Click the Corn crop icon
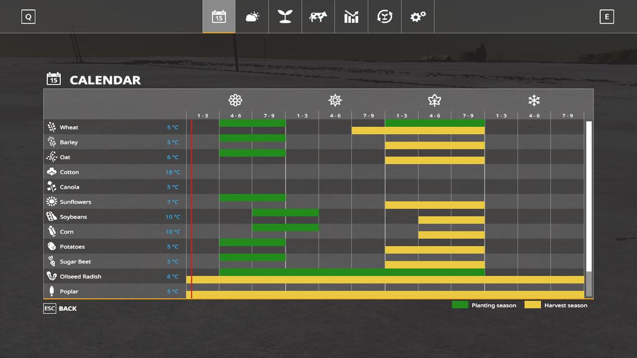Screen dimensions: 637x358 point(52,232)
